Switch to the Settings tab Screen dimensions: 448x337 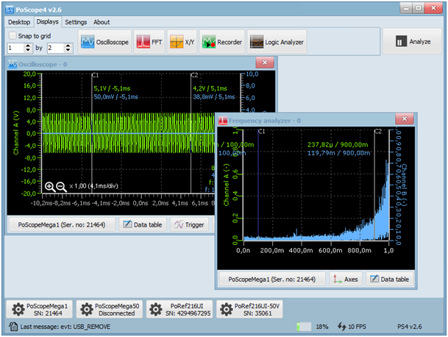[76, 22]
